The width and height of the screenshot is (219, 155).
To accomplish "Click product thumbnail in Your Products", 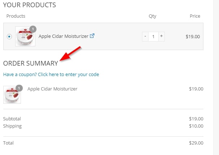I will click(x=25, y=36).
